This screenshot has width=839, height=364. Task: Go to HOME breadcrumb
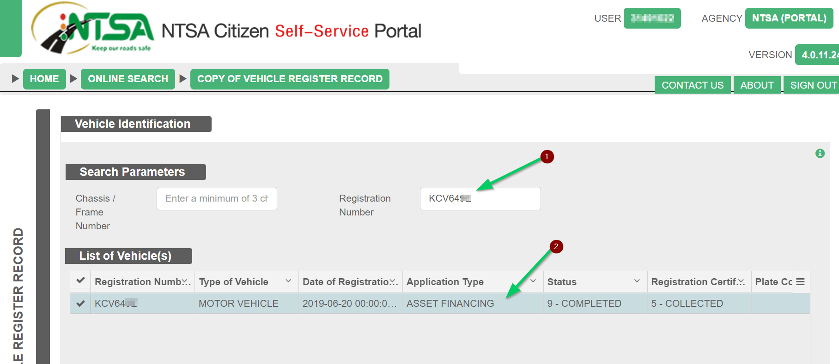[x=44, y=79]
